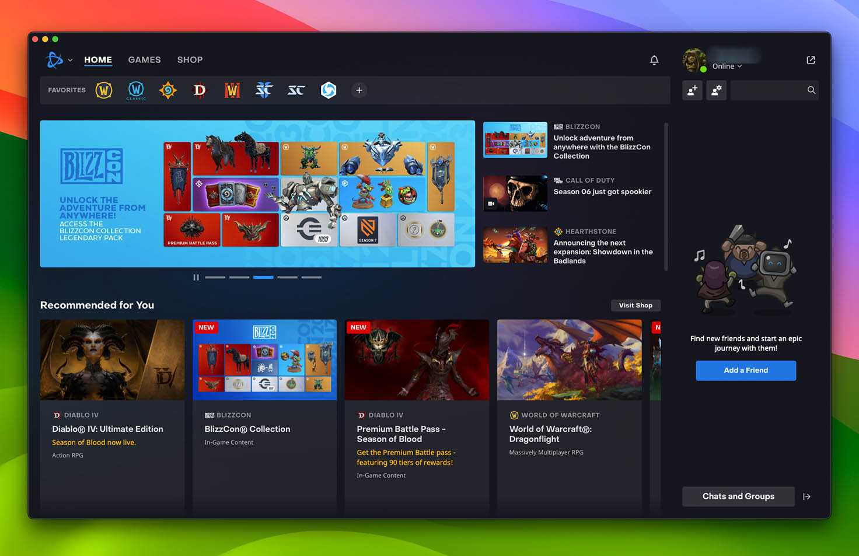Pause the banner carousel
The width and height of the screenshot is (859, 556).
pyautogui.click(x=196, y=278)
